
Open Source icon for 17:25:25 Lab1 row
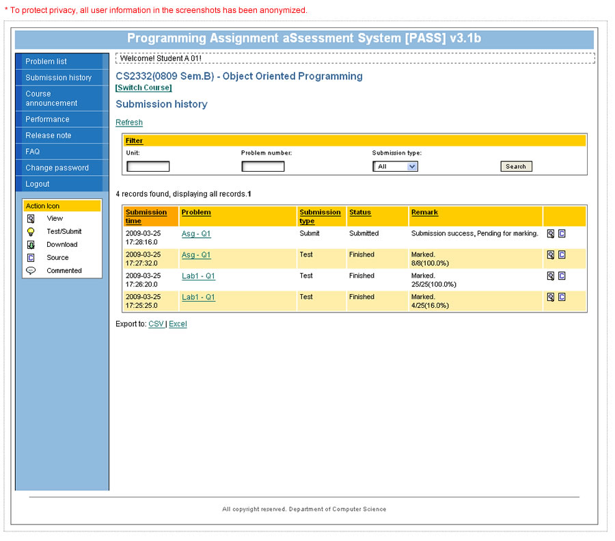tap(562, 298)
